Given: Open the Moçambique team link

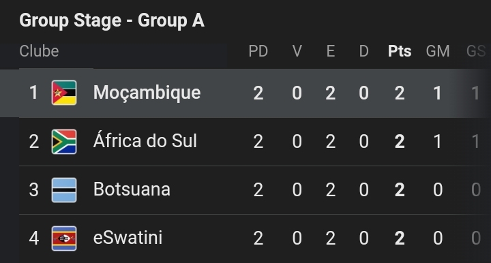Looking at the screenshot, I should [147, 93].
